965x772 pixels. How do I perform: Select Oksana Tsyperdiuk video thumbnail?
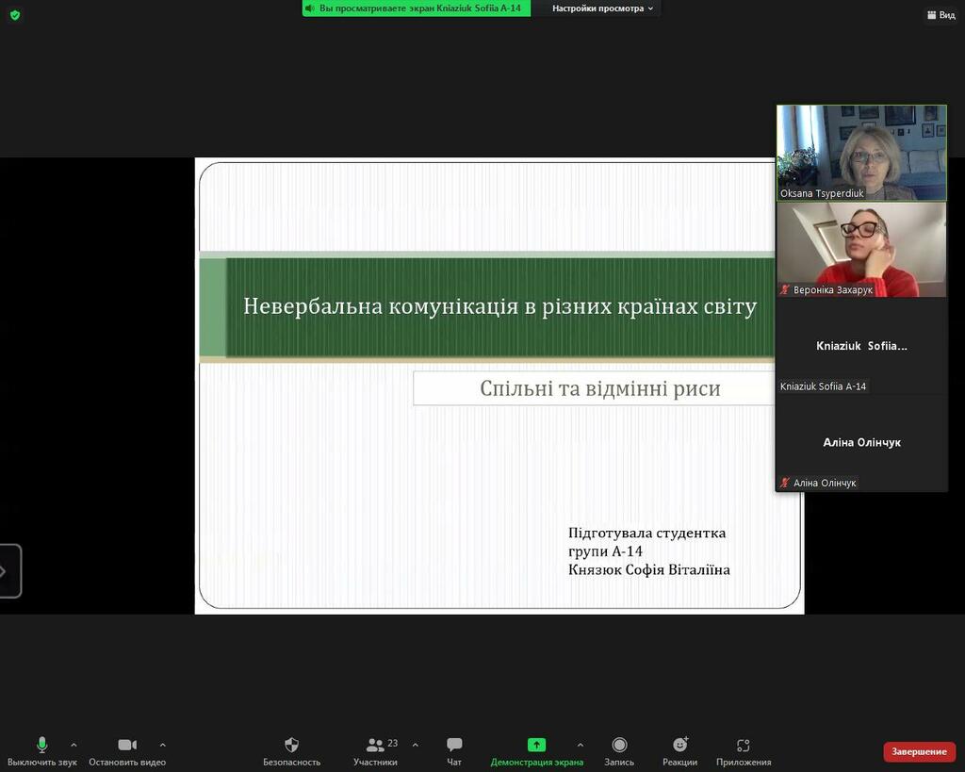(861, 153)
